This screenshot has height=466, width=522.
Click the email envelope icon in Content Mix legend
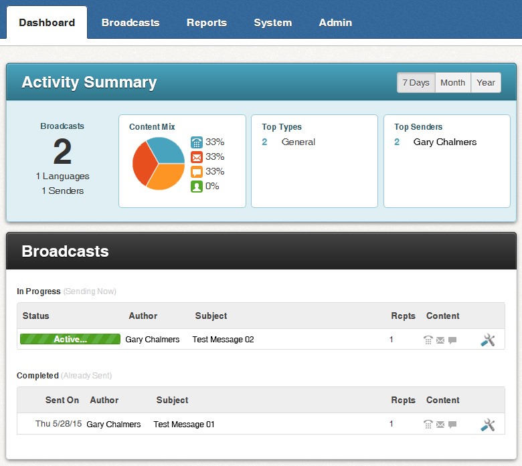coord(196,157)
